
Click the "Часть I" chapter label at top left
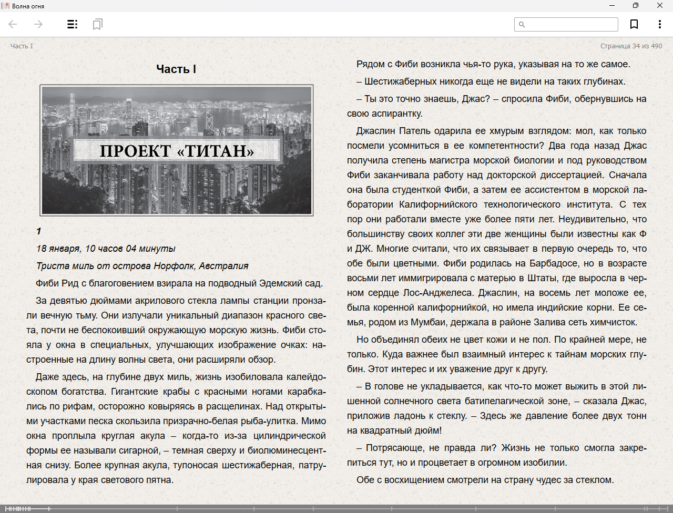[x=22, y=46]
